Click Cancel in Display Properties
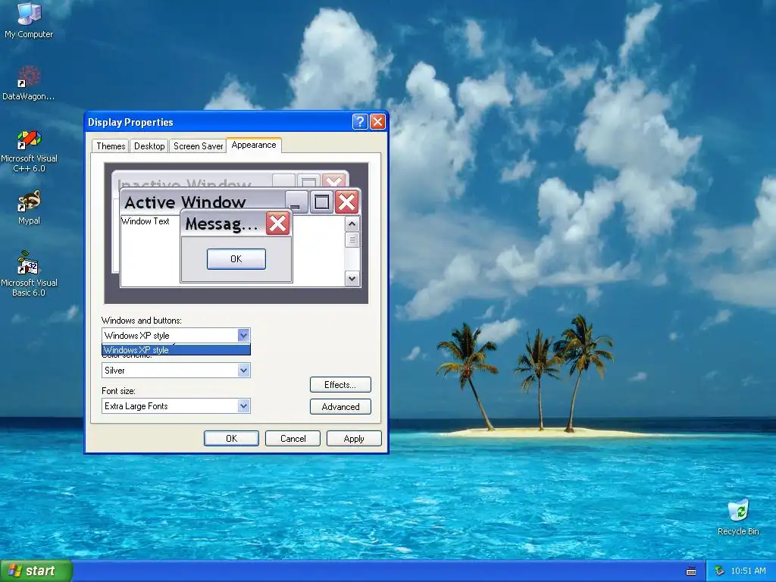 point(293,439)
